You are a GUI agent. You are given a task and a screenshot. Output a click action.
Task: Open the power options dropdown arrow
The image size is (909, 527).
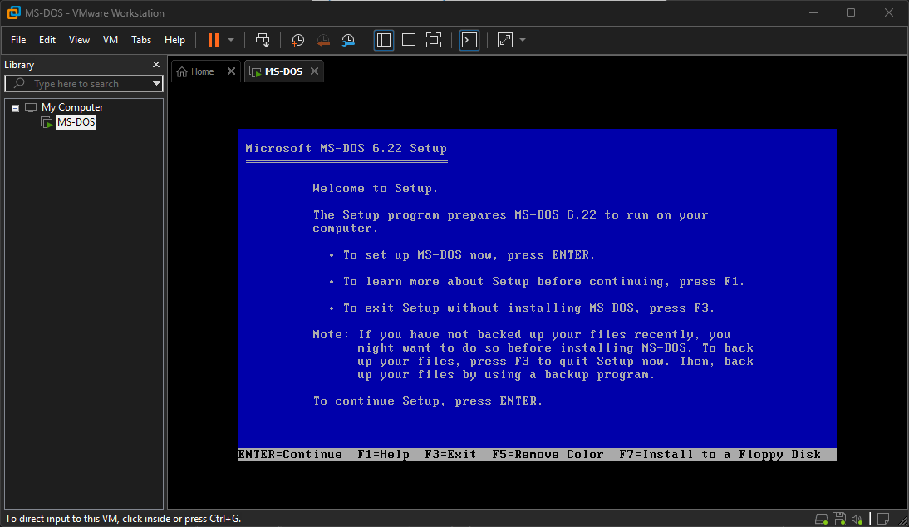[x=231, y=40]
